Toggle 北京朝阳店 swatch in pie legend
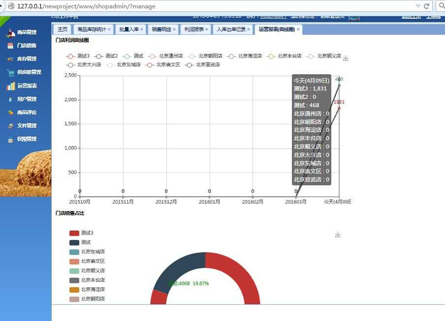The height and width of the screenshot is (321, 445). click(x=74, y=299)
